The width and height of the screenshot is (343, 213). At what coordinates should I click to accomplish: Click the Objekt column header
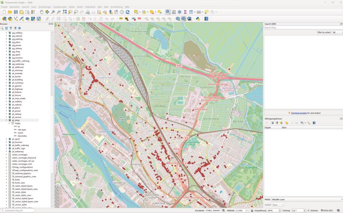coord(268,128)
